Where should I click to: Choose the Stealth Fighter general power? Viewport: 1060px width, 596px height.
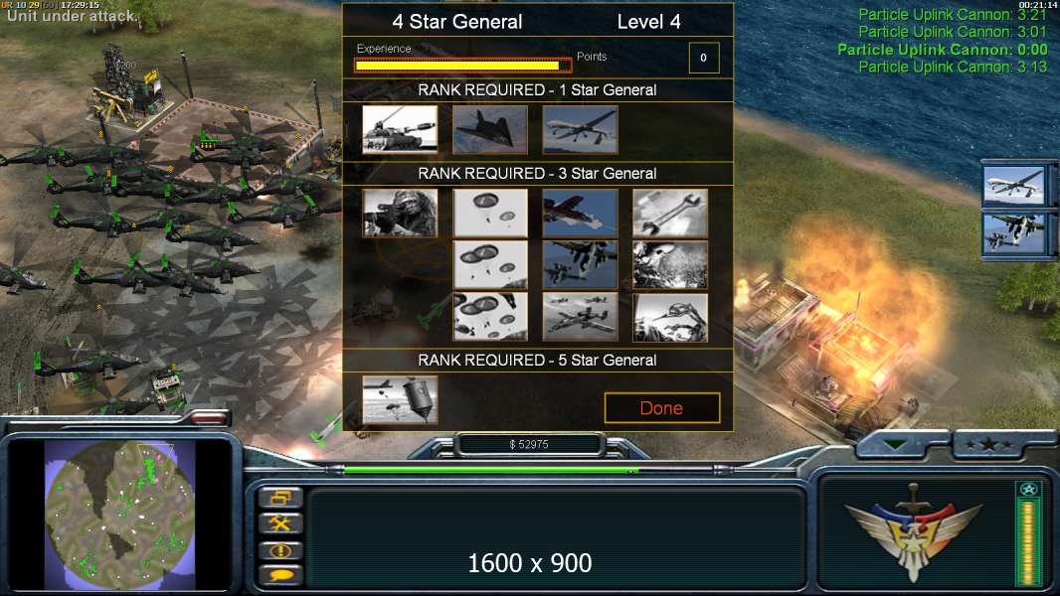point(489,129)
